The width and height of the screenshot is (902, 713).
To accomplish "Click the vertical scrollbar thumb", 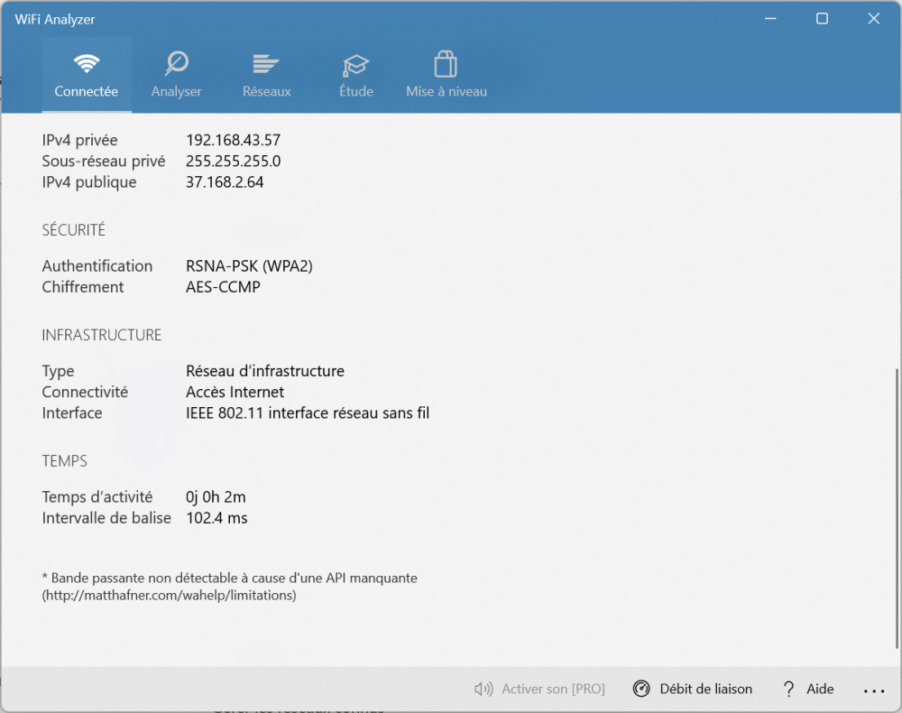I will (x=896, y=505).
